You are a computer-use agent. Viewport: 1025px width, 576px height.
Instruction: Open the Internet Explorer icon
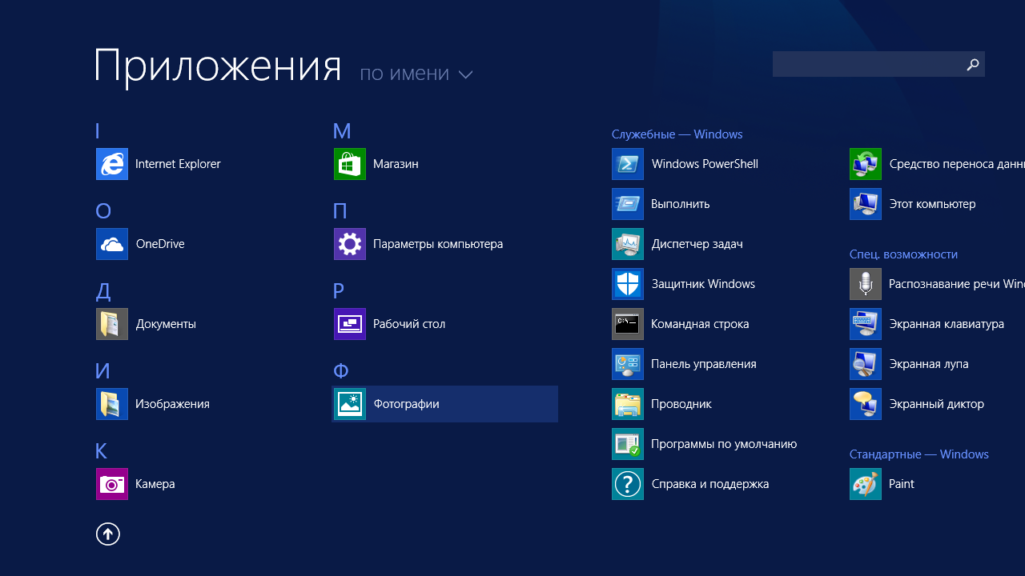(x=112, y=164)
